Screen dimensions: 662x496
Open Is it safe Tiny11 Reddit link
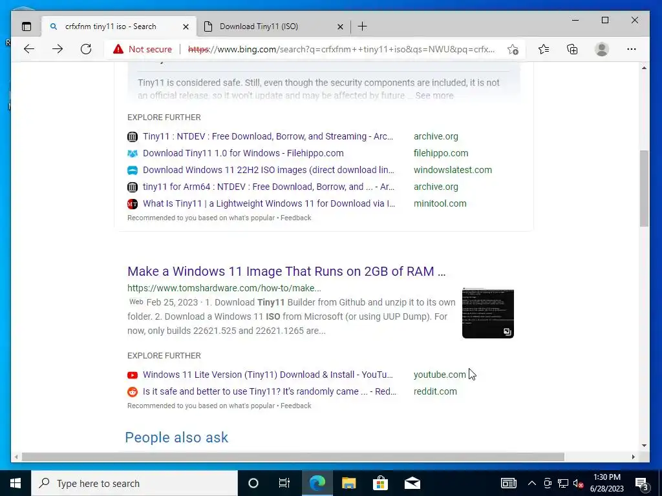click(x=270, y=391)
